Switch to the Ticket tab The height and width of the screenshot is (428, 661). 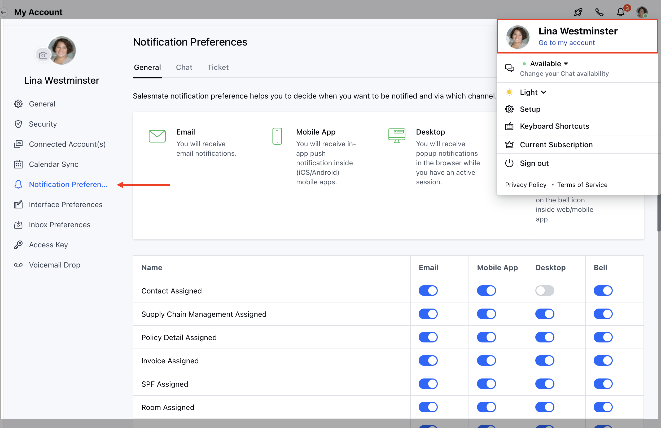tap(218, 67)
